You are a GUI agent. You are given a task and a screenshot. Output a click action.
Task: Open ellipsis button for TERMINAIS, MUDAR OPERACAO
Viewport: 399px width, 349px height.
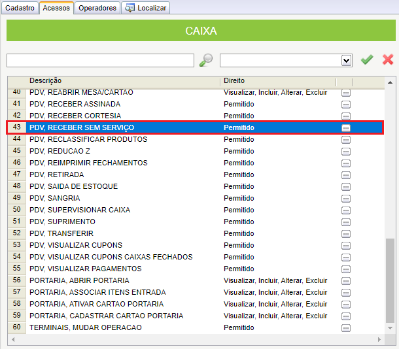point(346,327)
